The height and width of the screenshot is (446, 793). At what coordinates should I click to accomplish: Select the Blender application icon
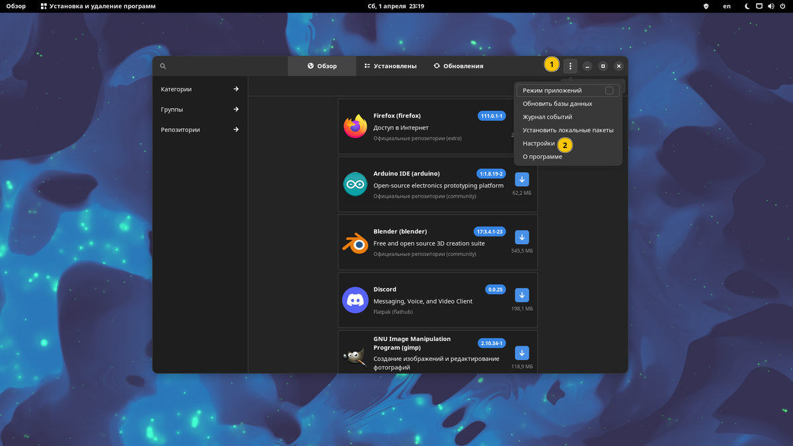point(355,242)
